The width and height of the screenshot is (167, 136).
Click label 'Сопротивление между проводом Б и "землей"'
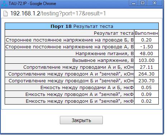pyautogui.click(x=71, y=81)
